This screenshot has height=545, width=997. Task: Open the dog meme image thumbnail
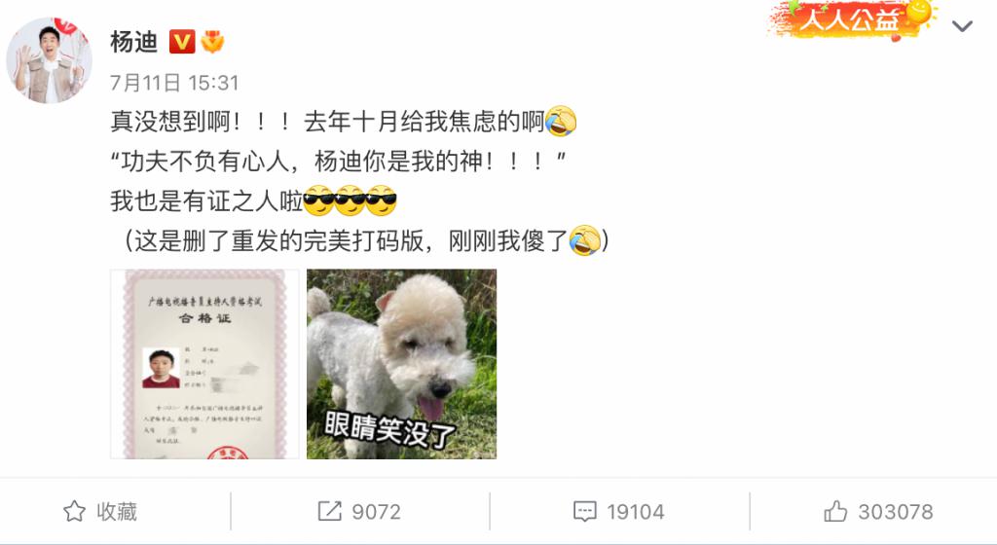[401, 364]
